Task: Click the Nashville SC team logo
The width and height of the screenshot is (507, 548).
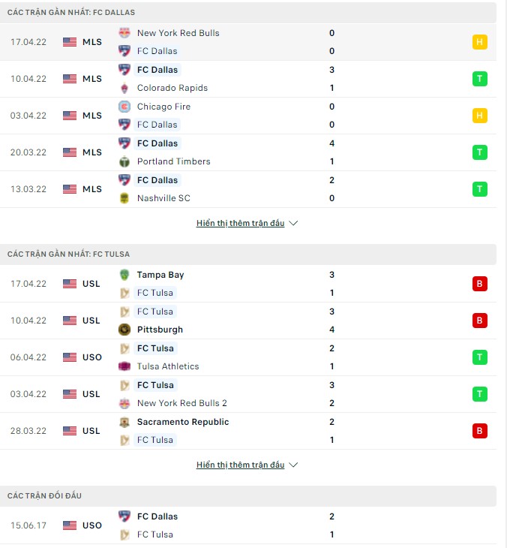Action: pos(124,198)
